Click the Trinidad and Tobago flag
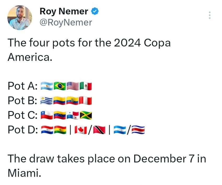Image resolution: width=222 pixels, height=185 pixels. [100, 129]
